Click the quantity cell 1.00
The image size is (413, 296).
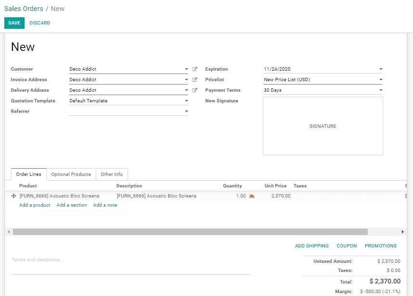point(241,196)
